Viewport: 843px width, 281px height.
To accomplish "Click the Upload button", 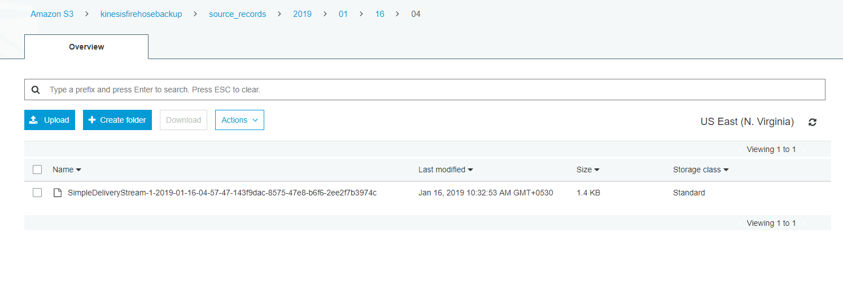I will [x=50, y=120].
